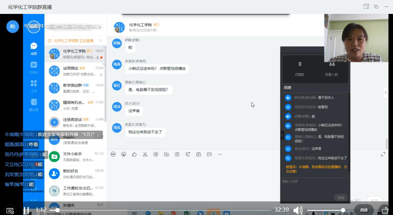Viewport: 393px width, 215px height.
Task: Click the screen cast icon in title bar
Action: [366, 7]
